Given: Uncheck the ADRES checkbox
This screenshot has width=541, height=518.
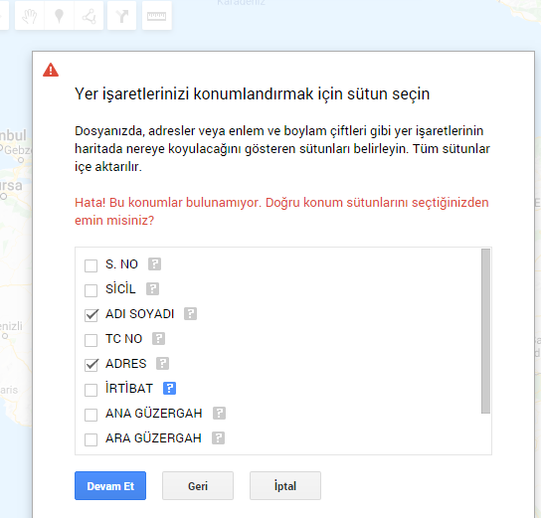Looking at the screenshot, I should (91, 365).
